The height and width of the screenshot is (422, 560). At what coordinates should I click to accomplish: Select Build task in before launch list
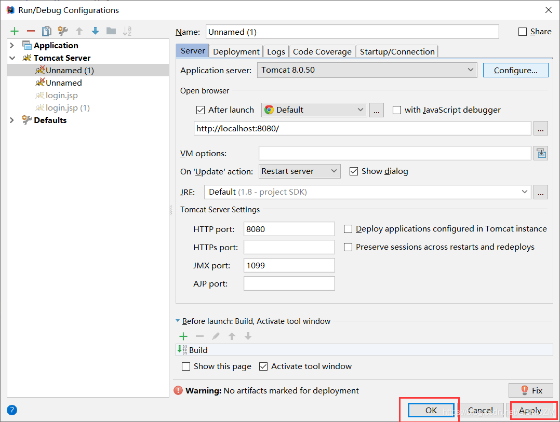point(364,350)
